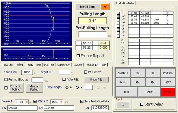Click the Manual Pulling button
Viewport: 178px width, 113px height.
click(x=34, y=88)
